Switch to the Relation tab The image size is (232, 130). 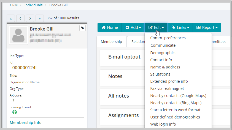(x=136, y=42)
